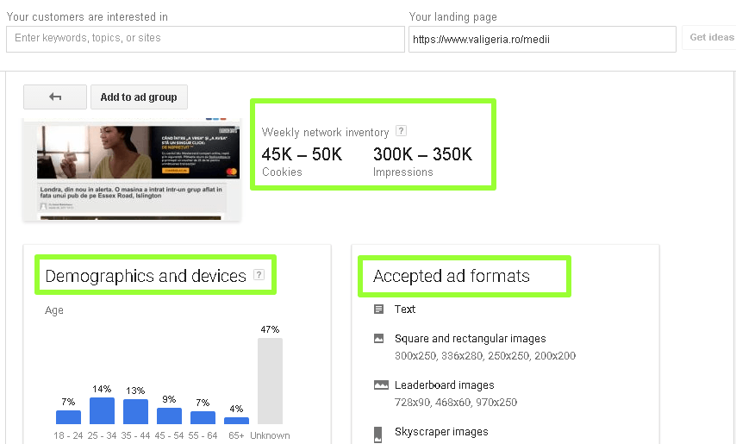Click help icon beside Weekly network inventory

click(x=401, y=131)
